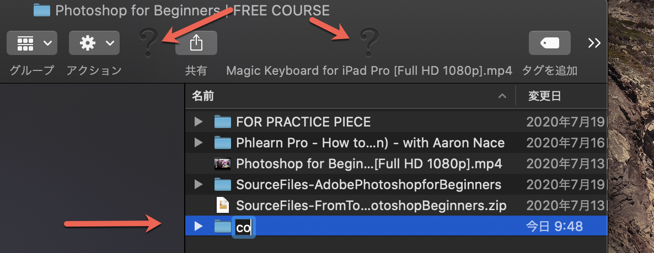Select the Phlearn Pro folder row
Viewport: 654px width, 253px height.
click(396, 143)
